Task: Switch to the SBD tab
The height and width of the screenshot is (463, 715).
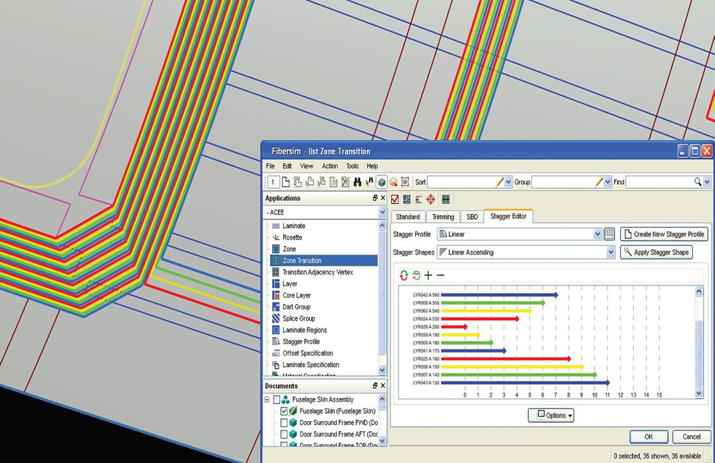Action: (x=472, y=217)
